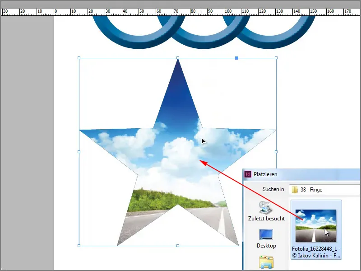Click the top-center resize handle of the star frame
This screenshot has width=361, height=271.
point(178,58)
